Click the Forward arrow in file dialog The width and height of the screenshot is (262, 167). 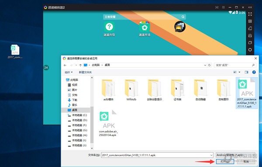(x=71, y=65)
